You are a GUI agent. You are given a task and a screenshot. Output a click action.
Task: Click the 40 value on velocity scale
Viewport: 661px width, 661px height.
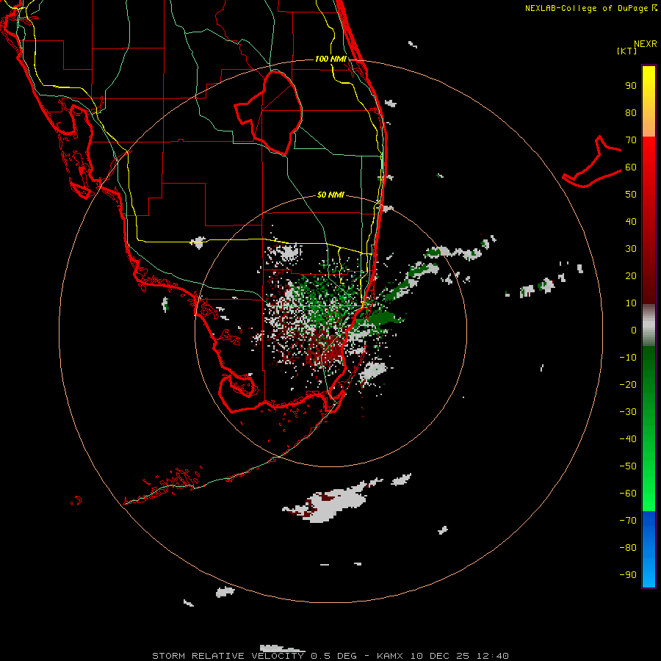[631, 221]
